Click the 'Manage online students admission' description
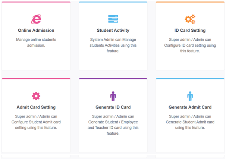Viewport: 226px width, 160px height. click(36, 43)
